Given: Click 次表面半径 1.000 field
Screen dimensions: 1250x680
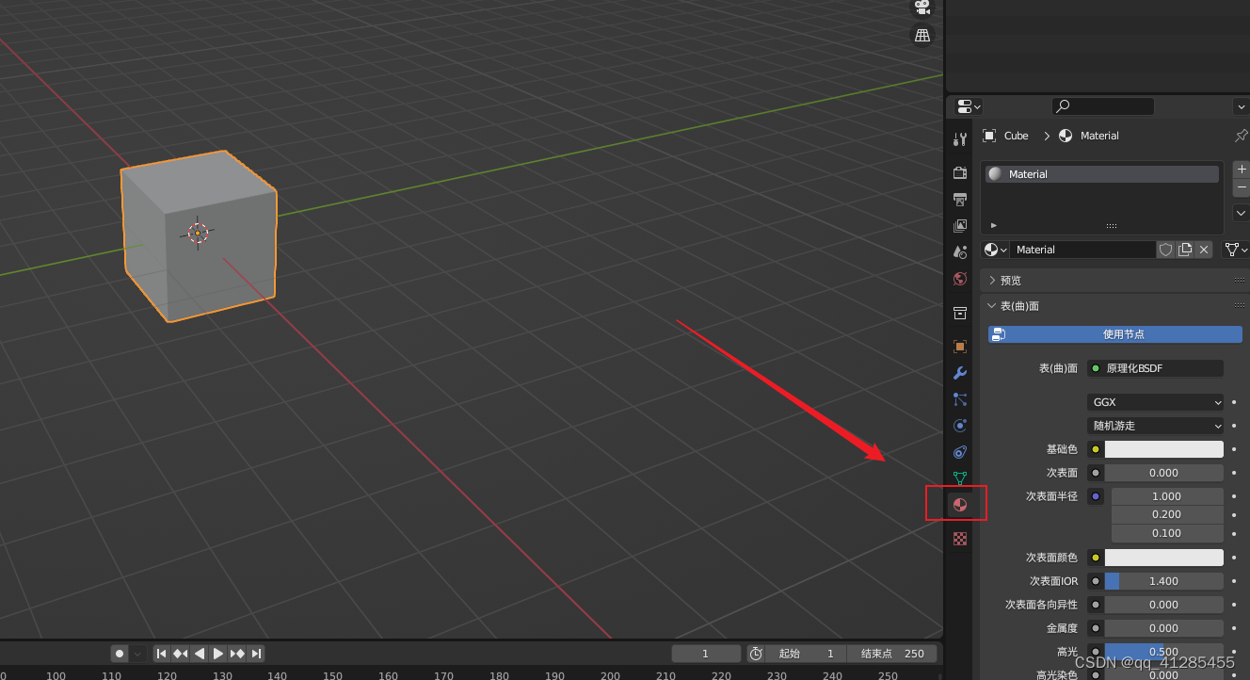Looking at the screenshot, I should 1167,496.
